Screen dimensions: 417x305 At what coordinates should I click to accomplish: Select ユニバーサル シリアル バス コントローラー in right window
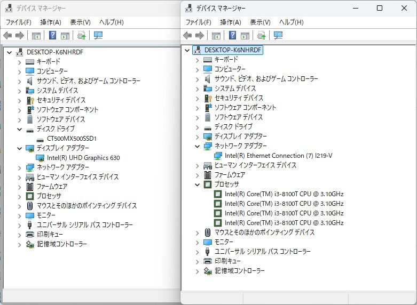coord(263,252)
